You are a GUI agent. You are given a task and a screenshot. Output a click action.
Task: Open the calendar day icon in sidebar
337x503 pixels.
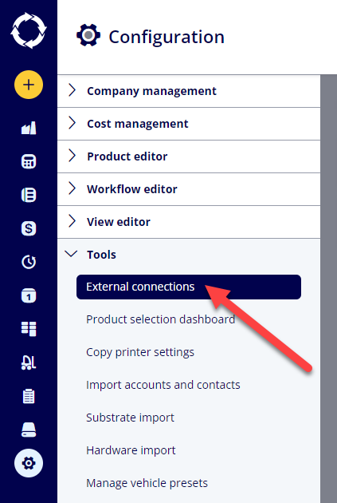pyautogui.click(x=29, y=295)
